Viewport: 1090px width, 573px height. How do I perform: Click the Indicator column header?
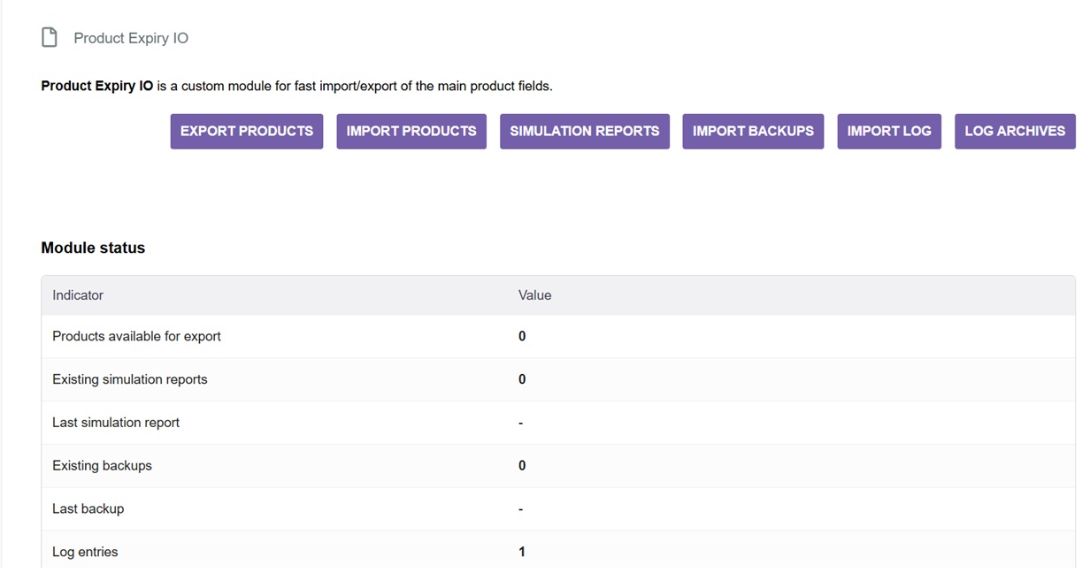point(78,295)
